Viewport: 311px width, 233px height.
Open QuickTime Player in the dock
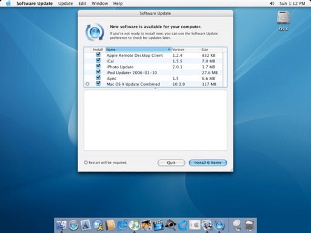[182, 225]
